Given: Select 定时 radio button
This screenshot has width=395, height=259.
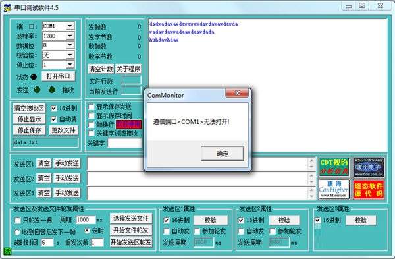Looking at the screenshot, I should (x=87, y=231).
